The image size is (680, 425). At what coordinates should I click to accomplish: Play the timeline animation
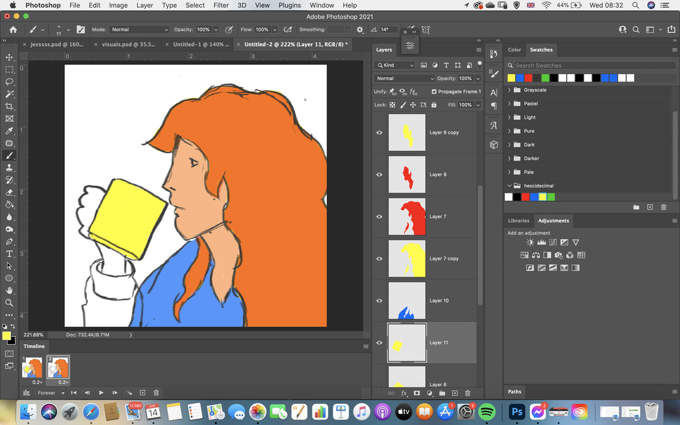(101, 393)
